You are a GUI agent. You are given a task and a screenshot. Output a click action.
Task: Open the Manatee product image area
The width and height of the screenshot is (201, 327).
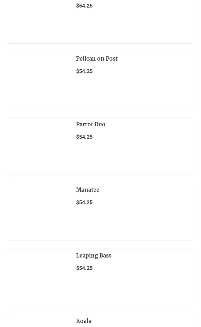pos(39,212)
